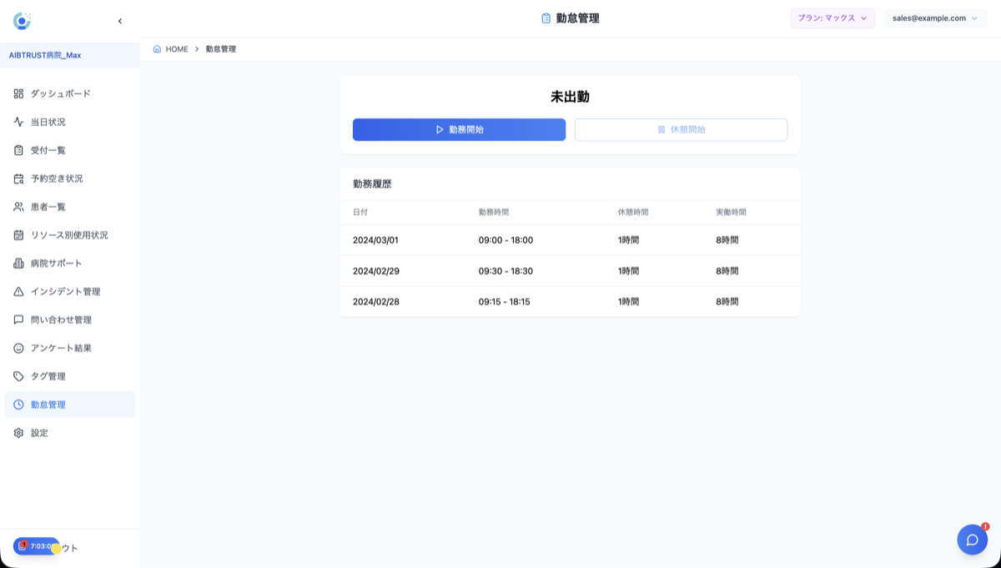1001x568 pixels.
Task: Click the 患者一覧 users icon
Action: pos(18,207)
